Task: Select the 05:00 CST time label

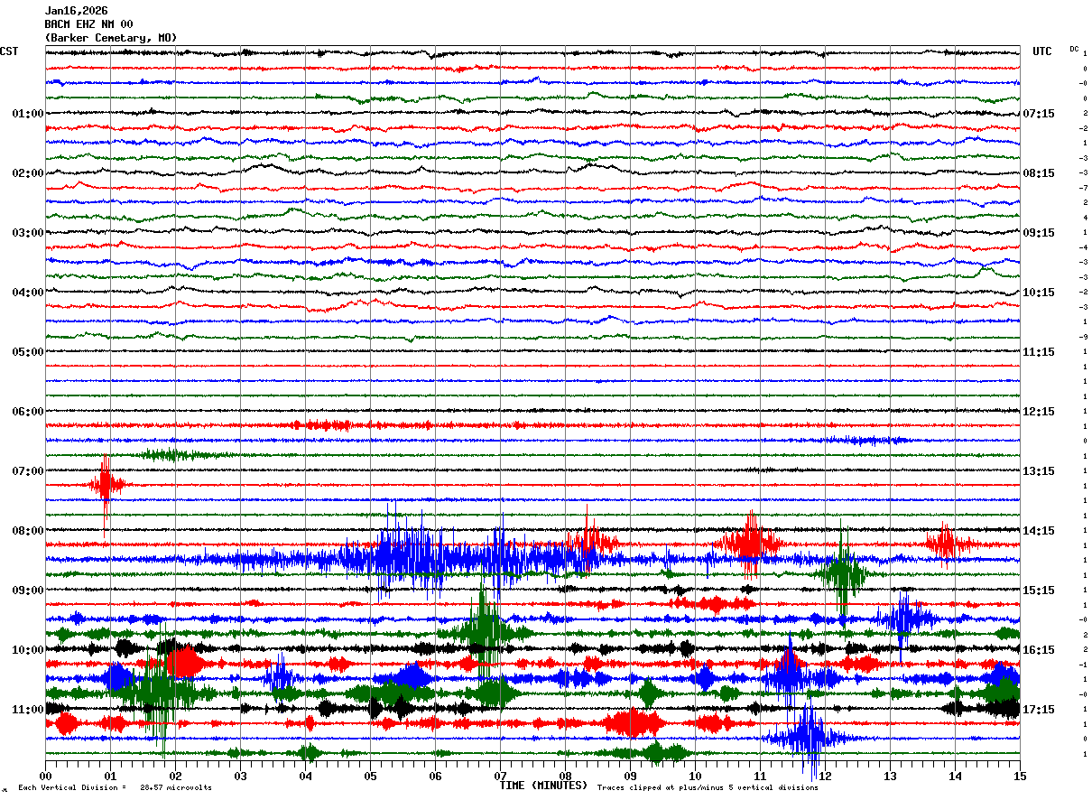Action: coord(28,352)
